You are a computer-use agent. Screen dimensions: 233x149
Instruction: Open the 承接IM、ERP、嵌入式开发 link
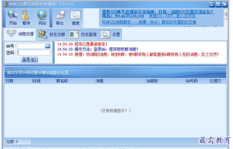click(172, 16)
